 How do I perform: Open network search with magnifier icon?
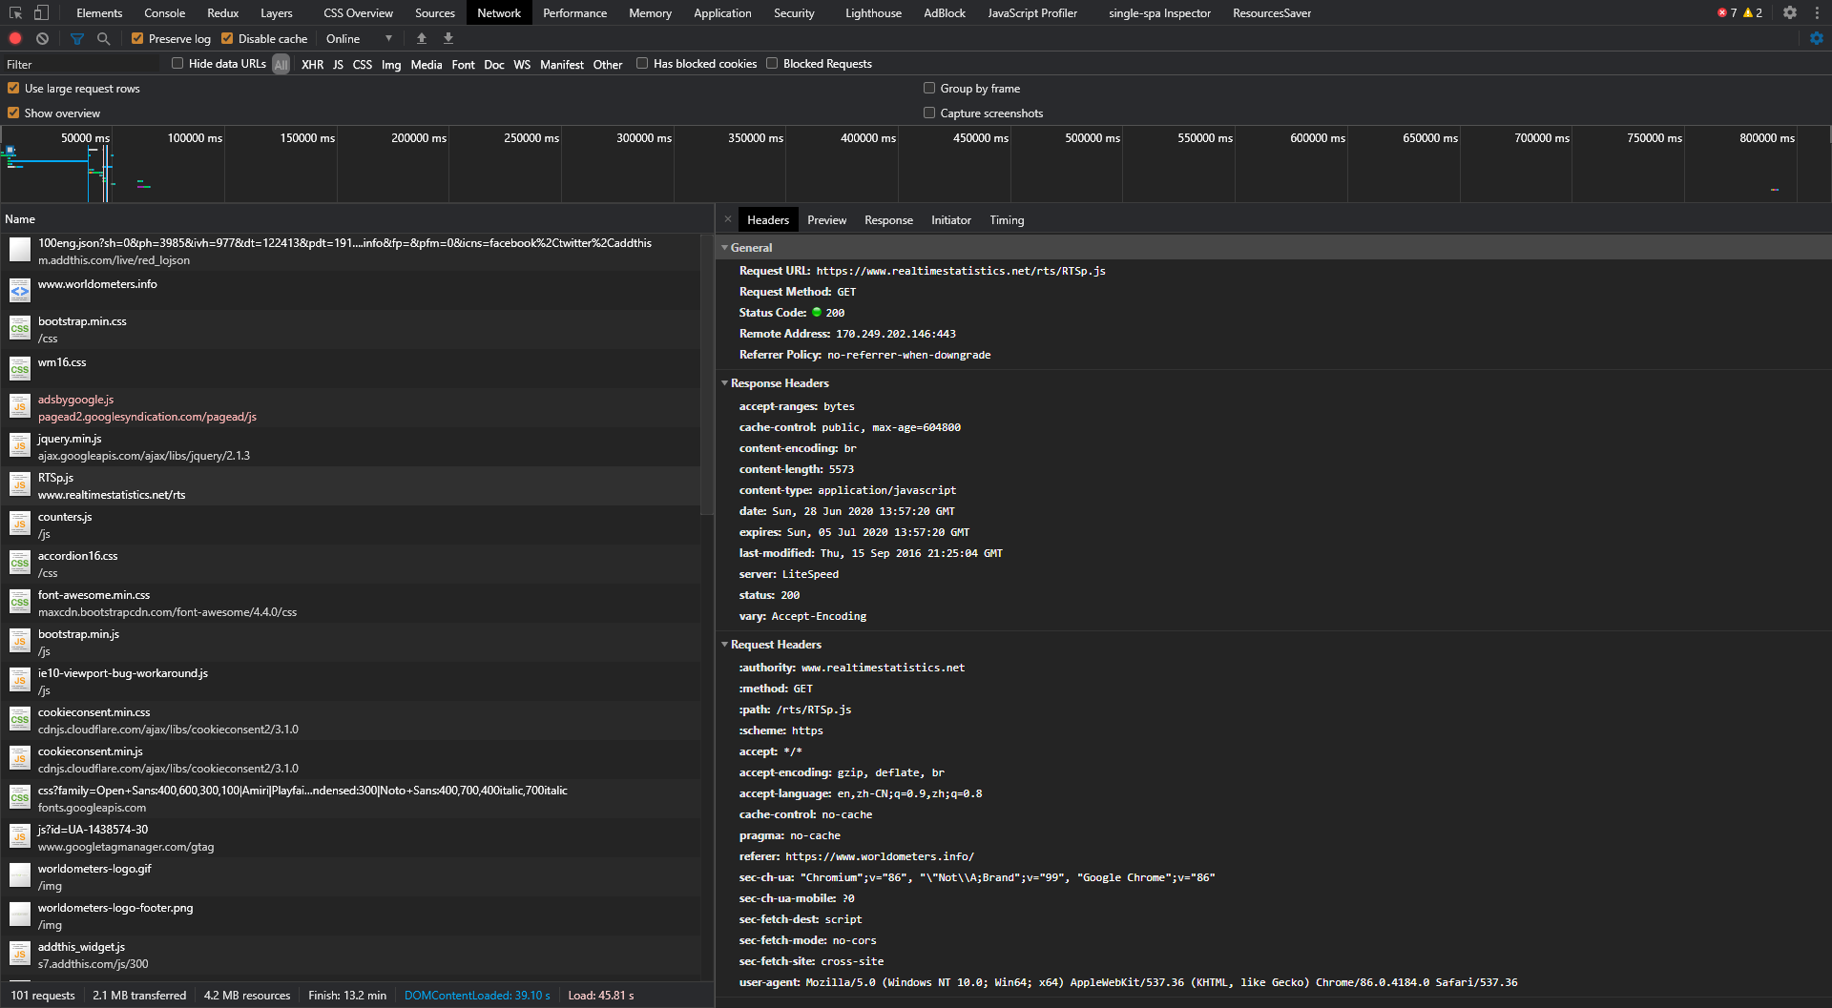tap(104, 39)
